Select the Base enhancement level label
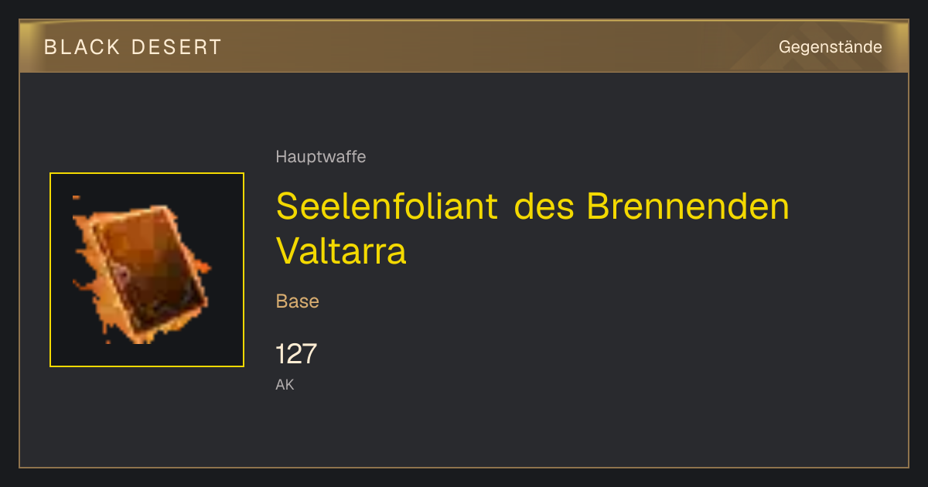 tap(298, 301)
